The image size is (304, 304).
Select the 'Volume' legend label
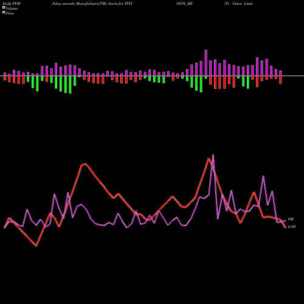[12, 9]
